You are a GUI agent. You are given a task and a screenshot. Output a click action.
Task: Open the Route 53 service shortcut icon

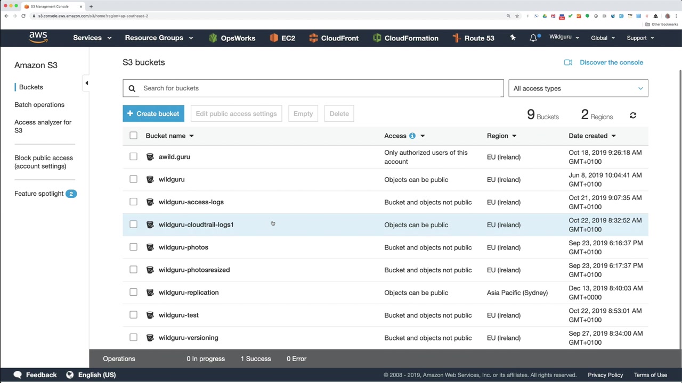coord(456,38)
